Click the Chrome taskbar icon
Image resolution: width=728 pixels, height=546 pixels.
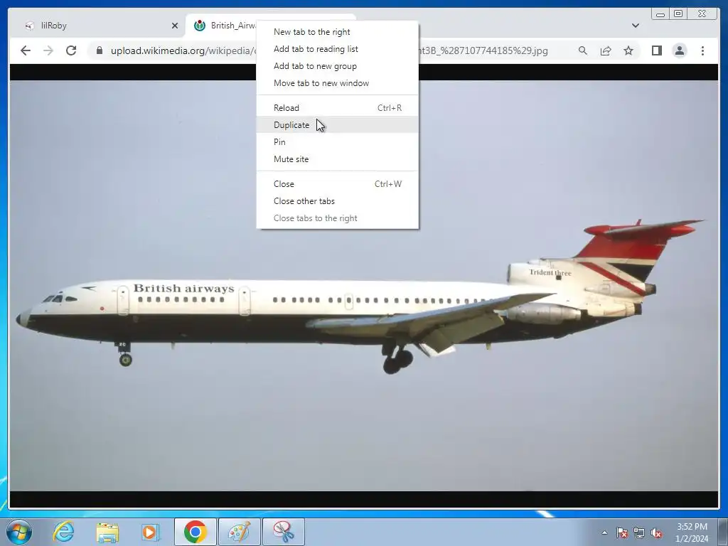[x=195, y=532]
